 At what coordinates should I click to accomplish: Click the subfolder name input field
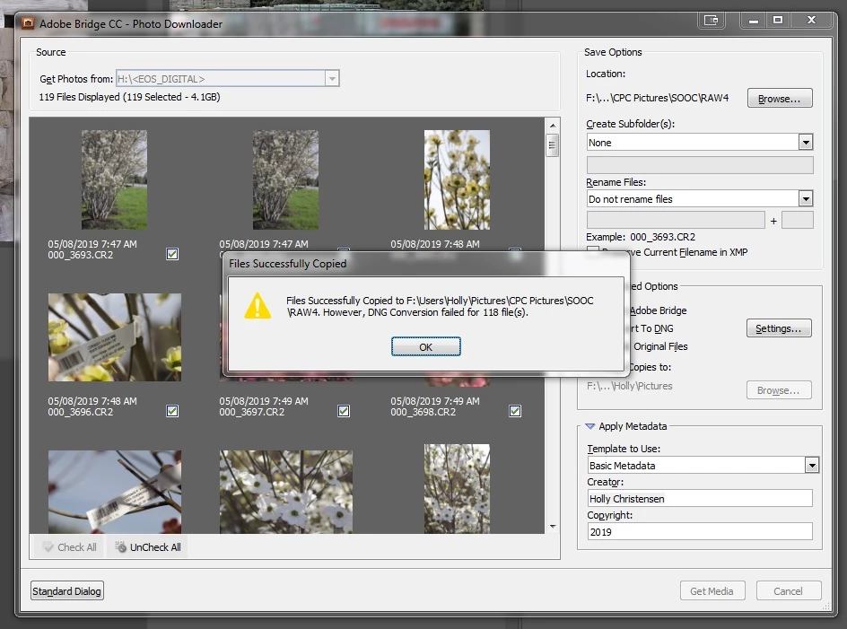[x=700, y=165]
